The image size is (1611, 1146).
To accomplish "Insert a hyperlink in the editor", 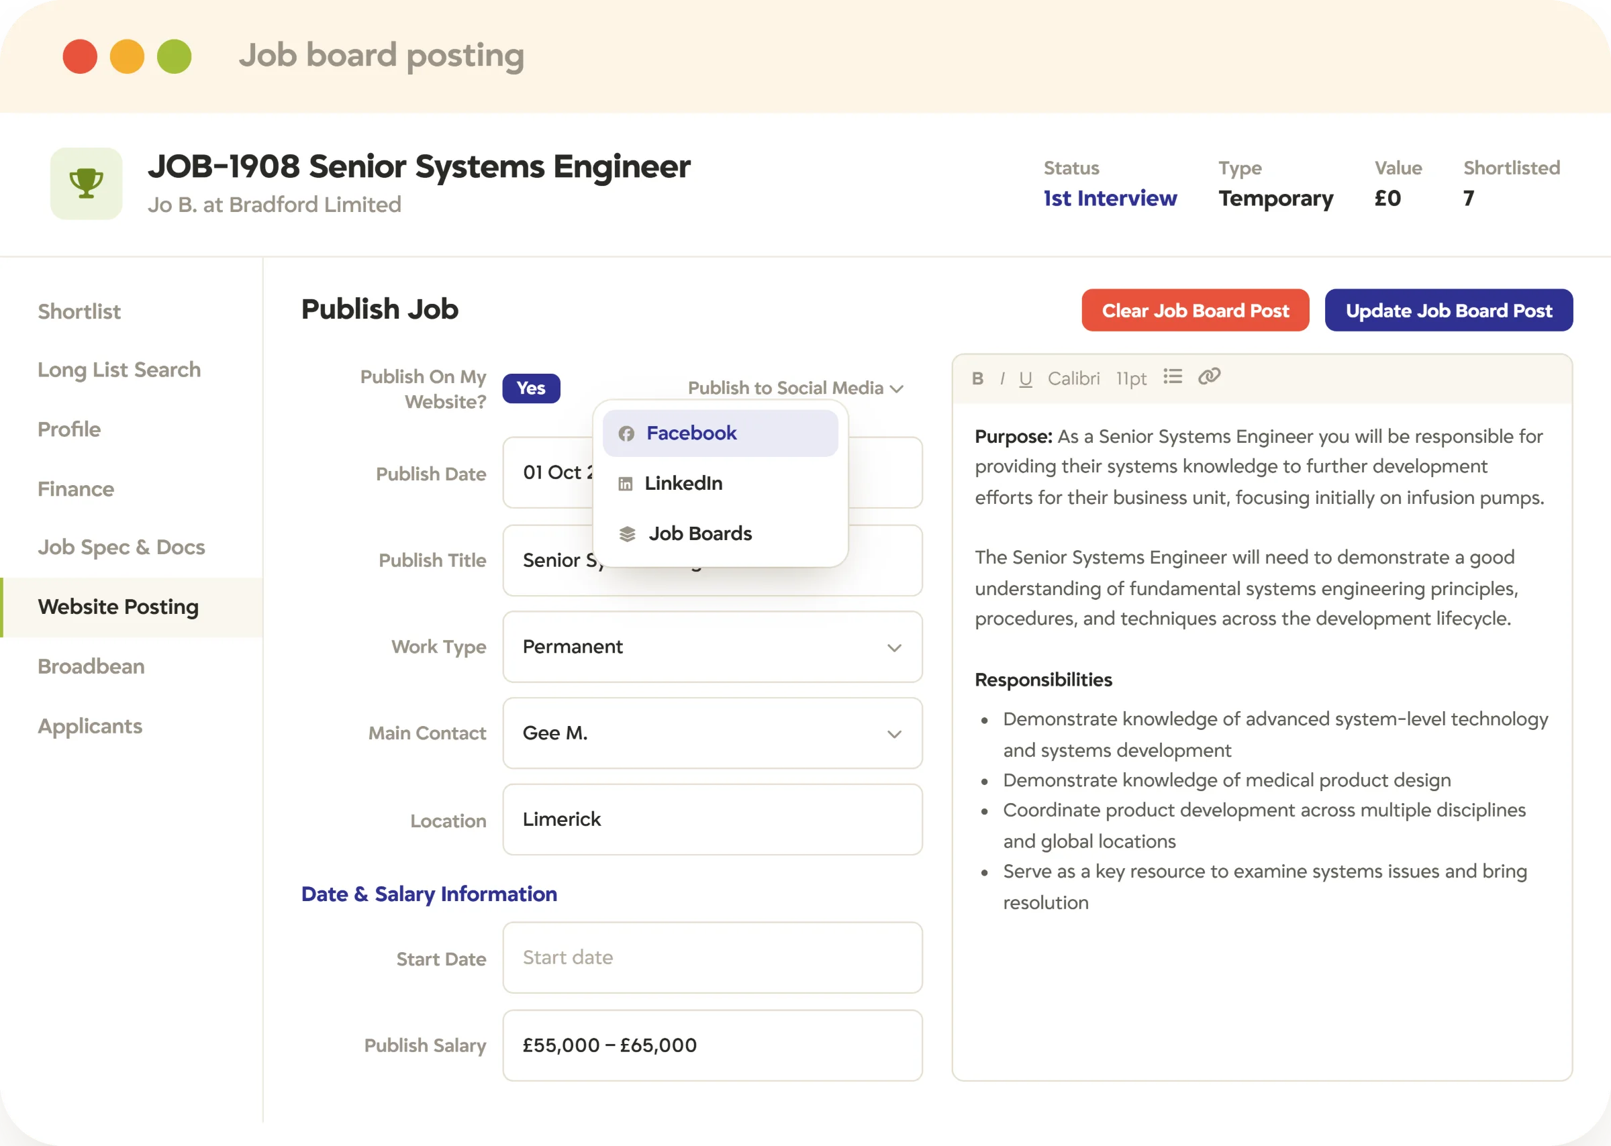I will 1209,376.
